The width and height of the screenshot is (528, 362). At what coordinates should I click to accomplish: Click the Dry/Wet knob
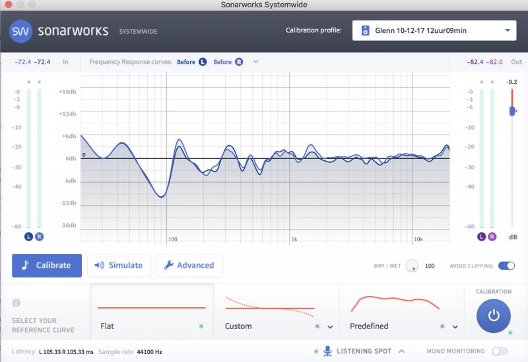coord(412,266)
